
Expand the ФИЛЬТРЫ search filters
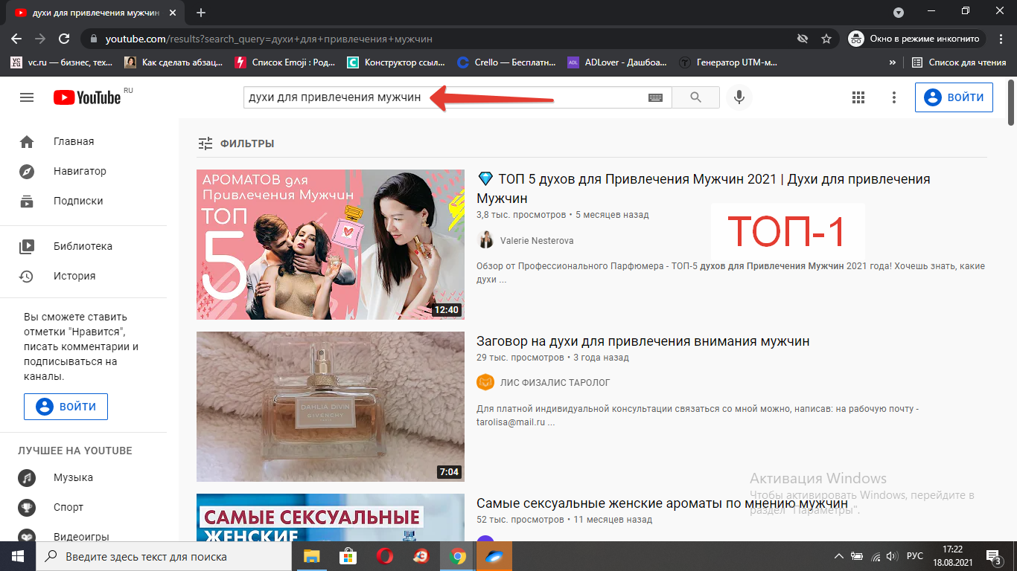pyautogui.click(x=235, y=143)
